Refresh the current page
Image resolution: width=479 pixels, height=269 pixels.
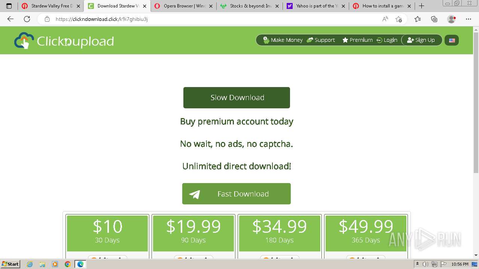[x=27, y=19]
